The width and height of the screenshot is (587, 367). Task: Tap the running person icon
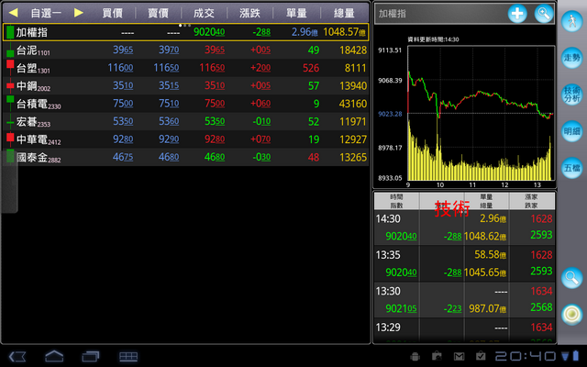(x=571, y=21)
